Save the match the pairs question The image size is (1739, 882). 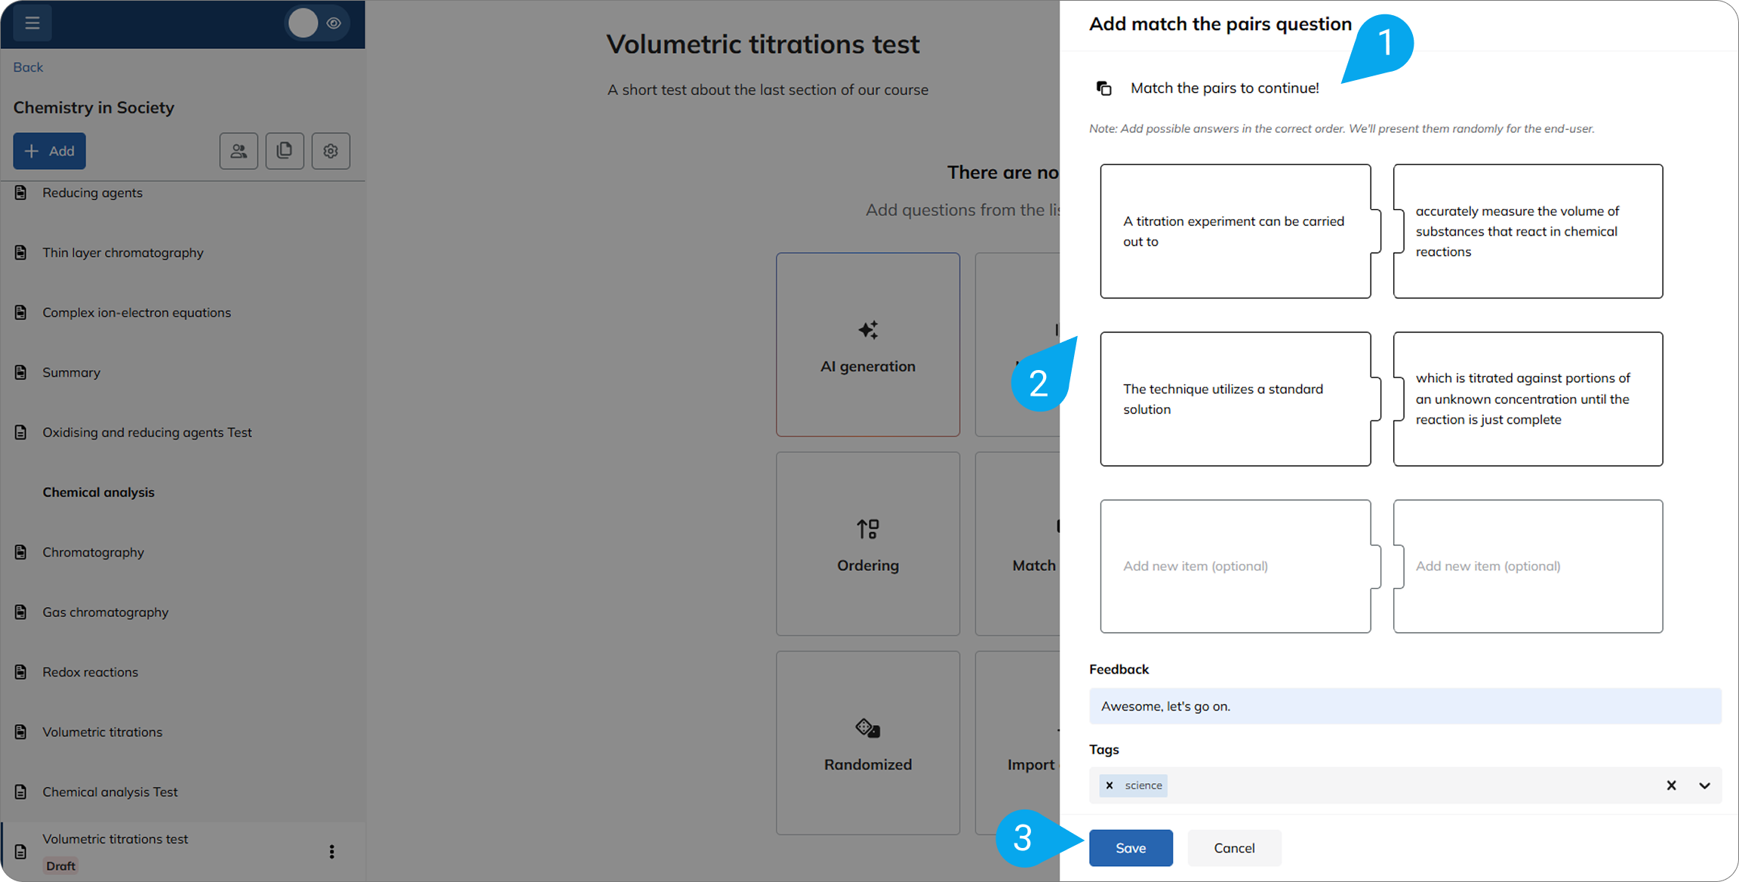[1131, 848]
